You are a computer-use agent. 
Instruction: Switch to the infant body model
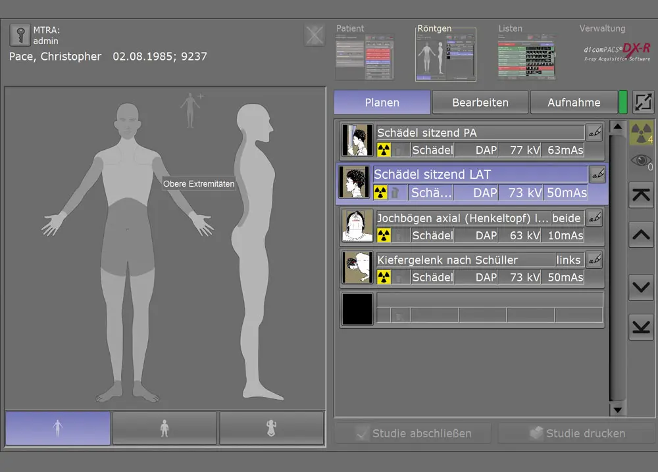click(271, 429)
